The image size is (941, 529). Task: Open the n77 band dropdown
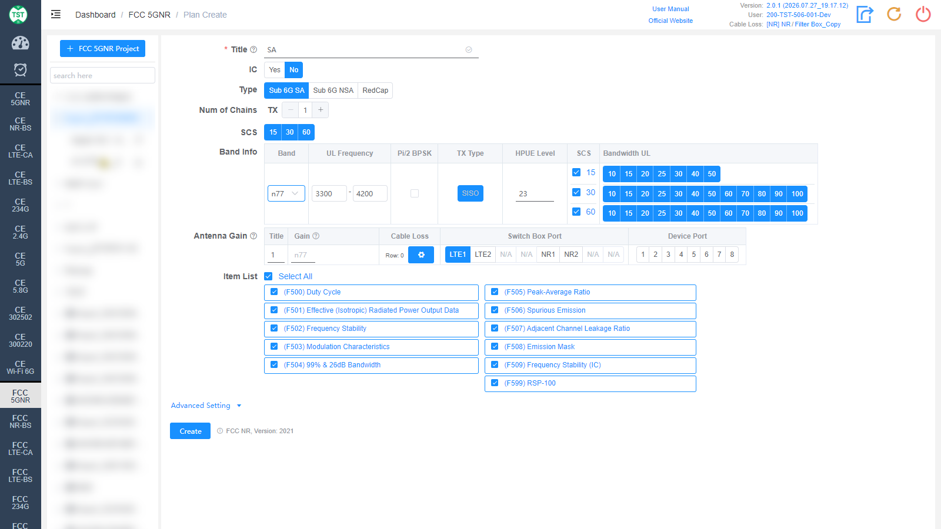click(x=286, y=193)
